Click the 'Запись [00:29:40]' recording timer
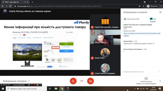 click(x=19, y=85)
